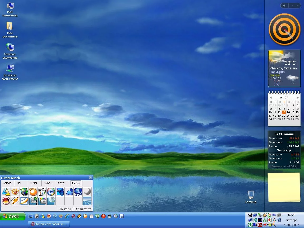Image resolution: width=304 pixels, height=228 pixels.
Task: Open phone with folder icon in TurboLaunch
Action: click(60, 192)
